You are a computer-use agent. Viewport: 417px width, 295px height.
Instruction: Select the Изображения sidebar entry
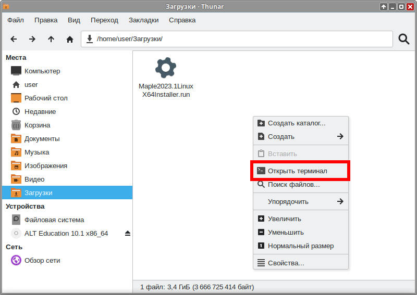coord(67,165)
